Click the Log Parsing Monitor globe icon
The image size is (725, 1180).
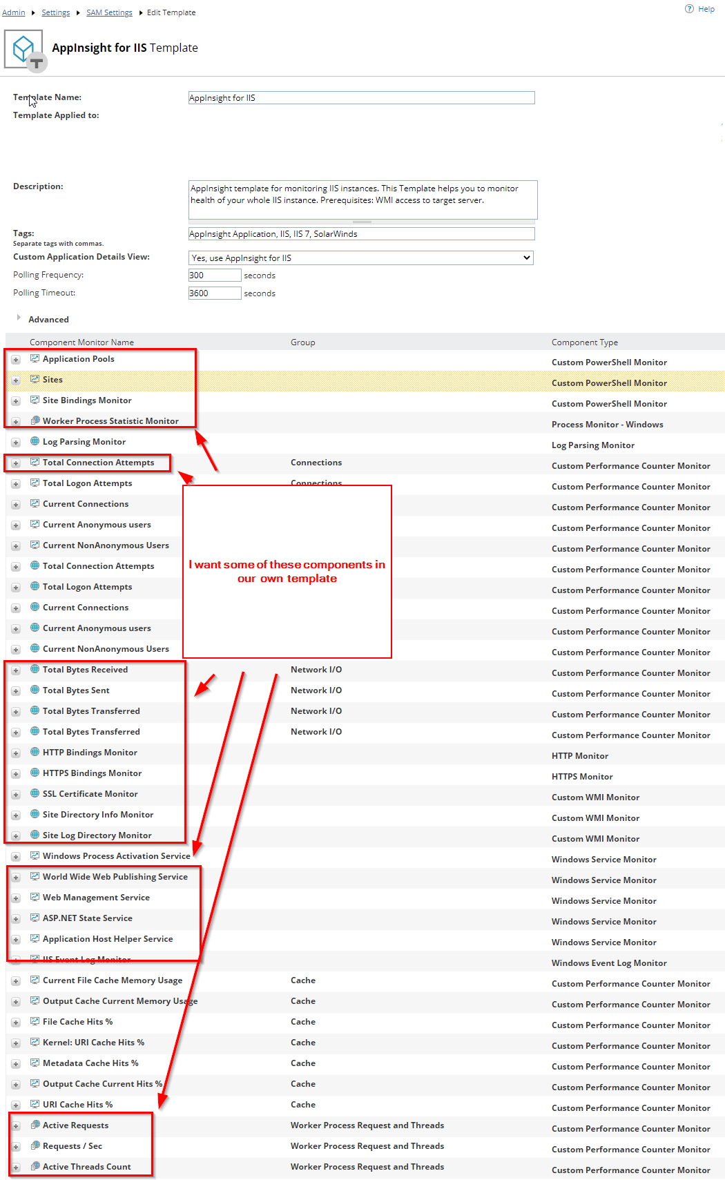[35, 441]
